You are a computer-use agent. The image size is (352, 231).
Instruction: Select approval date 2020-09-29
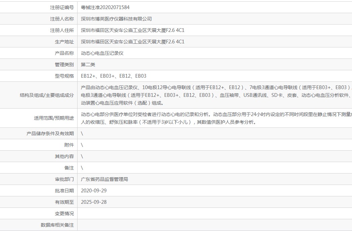click(94, 191)
